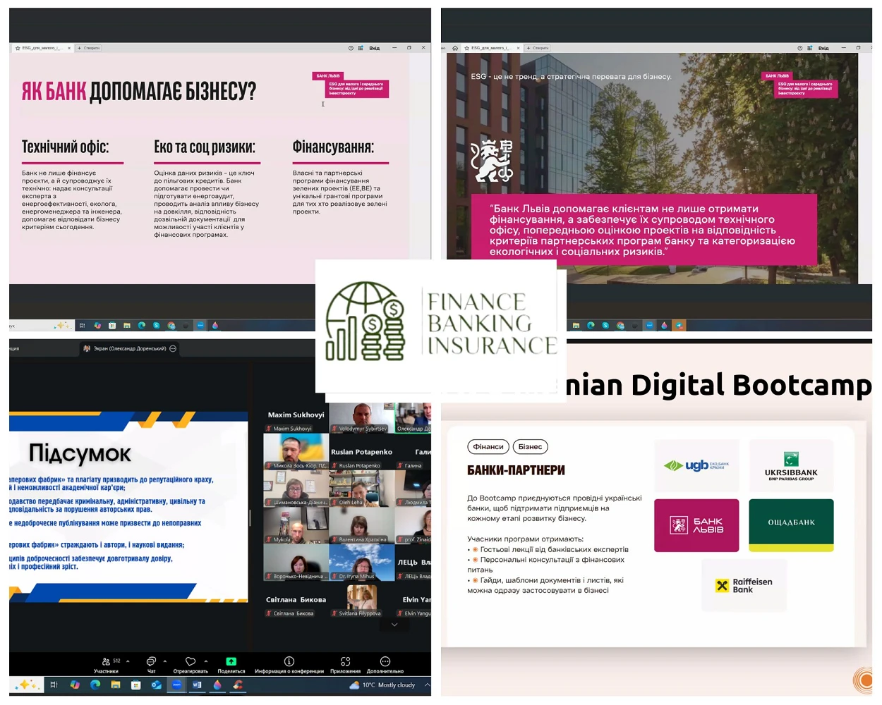This screenshot has height=705, width=882.
Task: Click the divider handle between slide and gallery
Action: 250,518
